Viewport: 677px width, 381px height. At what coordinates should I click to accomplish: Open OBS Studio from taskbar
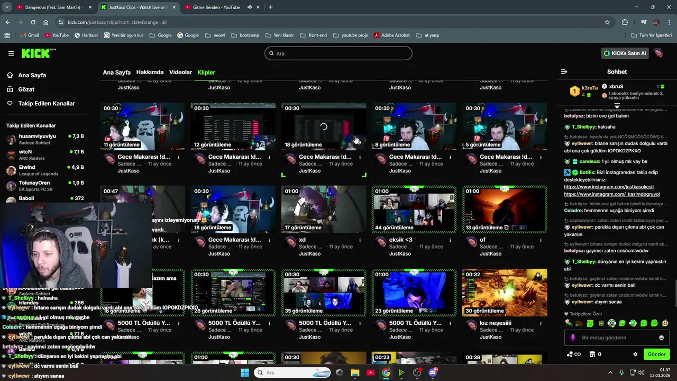[417, 373]
